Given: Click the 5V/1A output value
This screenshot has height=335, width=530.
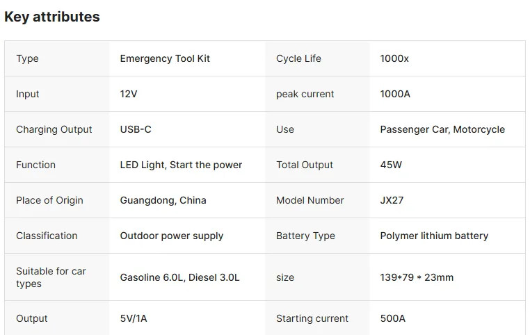Looking at the screenshot, I should point(134,318).
